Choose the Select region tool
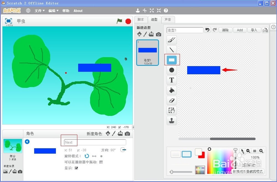Viewport: 277px width, 182px height. tap(171, 110)
